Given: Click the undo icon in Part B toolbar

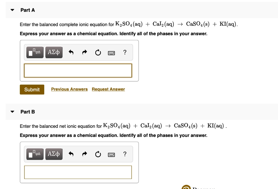Looking at the screenshot, I should pos(71,154).
